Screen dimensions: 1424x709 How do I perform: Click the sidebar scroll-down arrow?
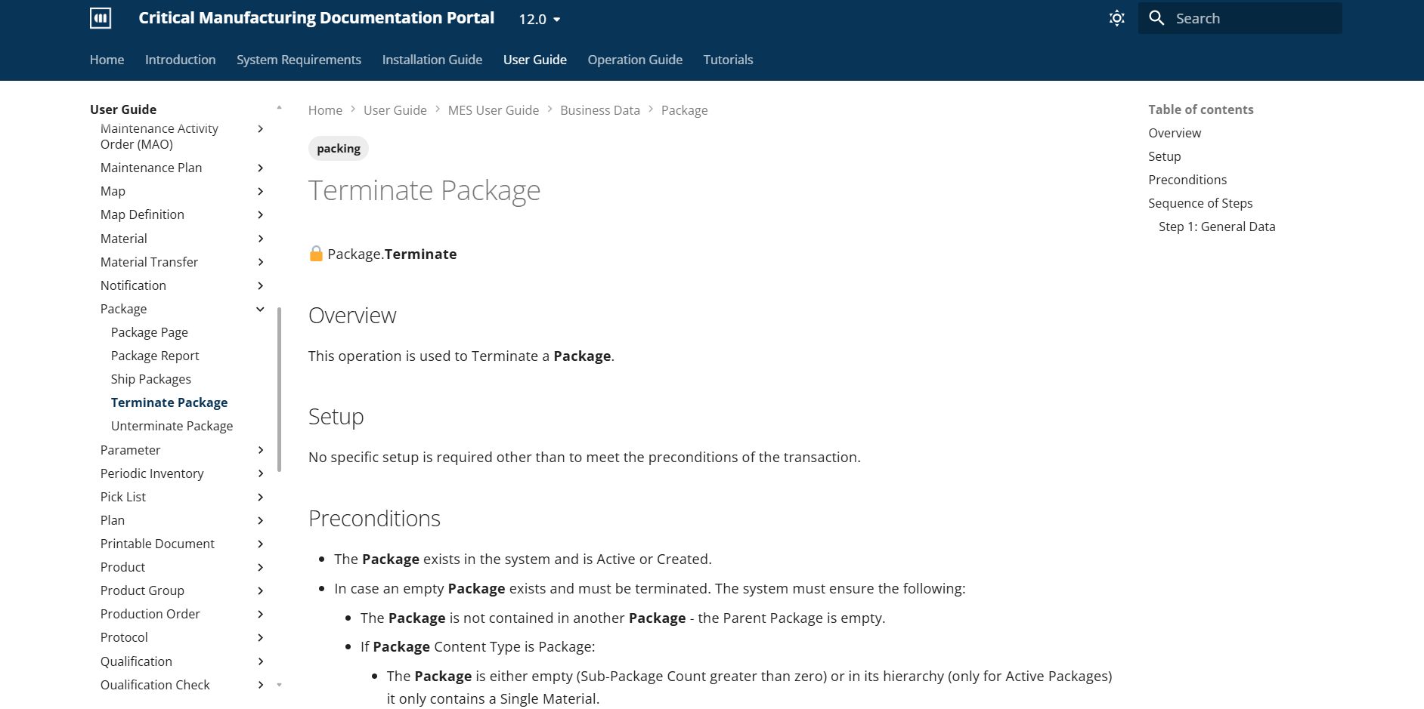coord(279,685)
